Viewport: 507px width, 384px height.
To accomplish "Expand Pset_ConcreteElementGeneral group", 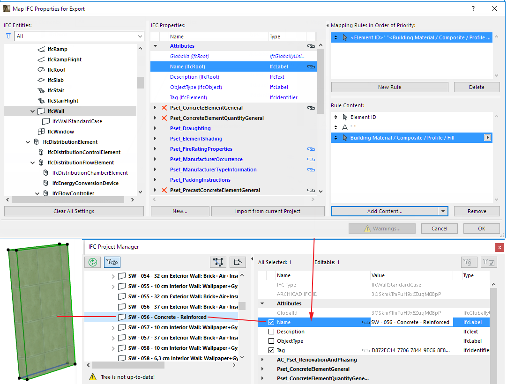I will pos(155,108).
